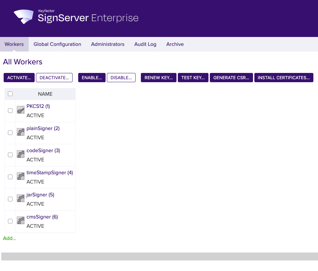The height and width of the screenshot is (271, 318).
Task: Click the gear icon beside codeSigner
Action: click(20, 154)
